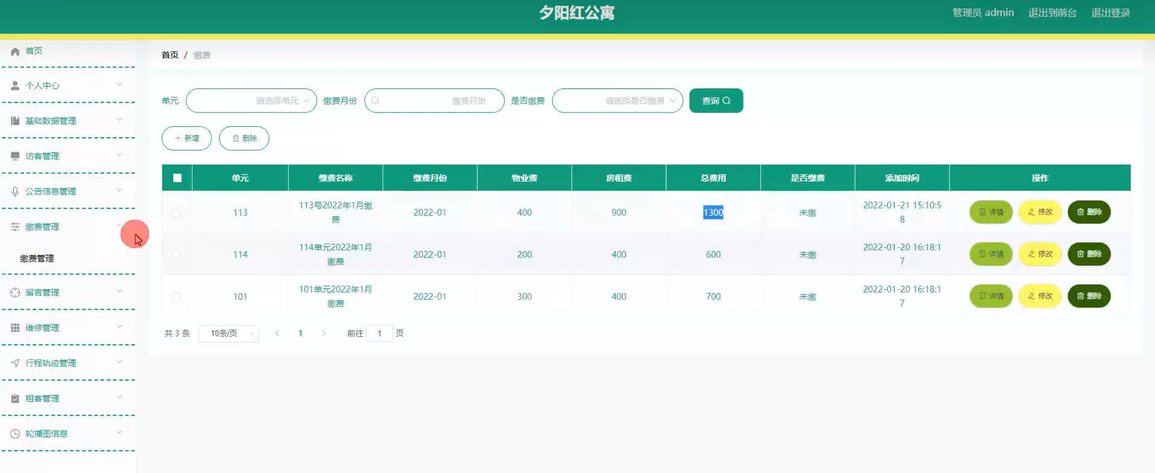Click the 113号2022年1月缴费 name cell
This screenshot has width=1155, height=473.
[336, 212]
